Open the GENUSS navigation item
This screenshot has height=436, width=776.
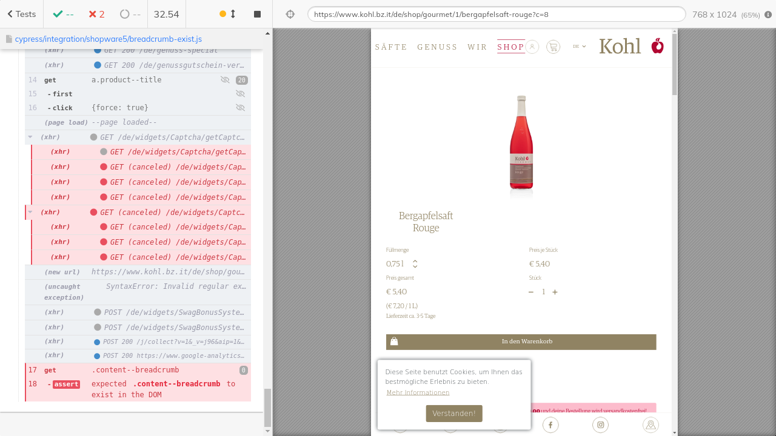coord(437,47)
